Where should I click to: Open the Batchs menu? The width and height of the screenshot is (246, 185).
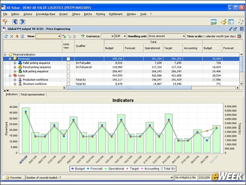point(88,14)
